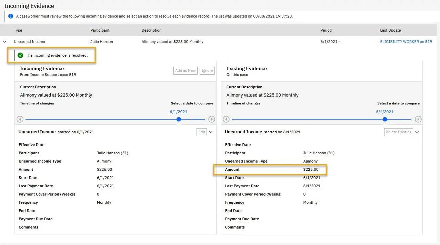Click the Existing Evidence Amount value $225.00
440x245 pixels.
coord(311,169)
